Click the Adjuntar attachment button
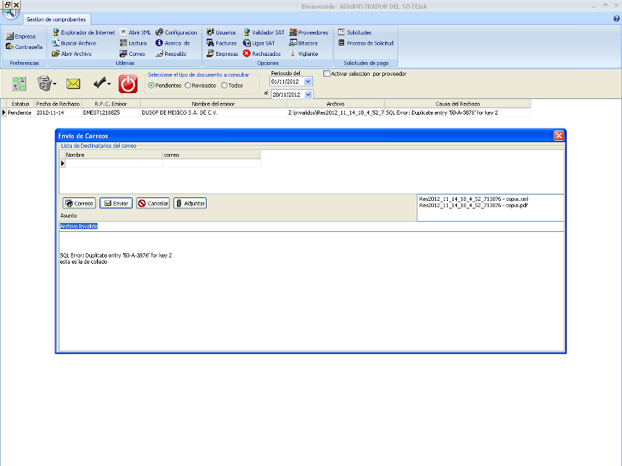Image resolution: width=622 pixels, height=466 pixels. coord(190,204)
